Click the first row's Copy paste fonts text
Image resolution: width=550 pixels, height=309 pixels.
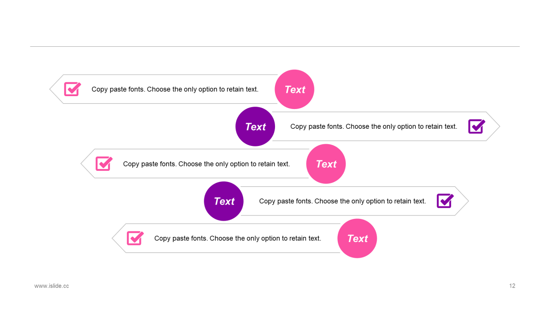175,89
